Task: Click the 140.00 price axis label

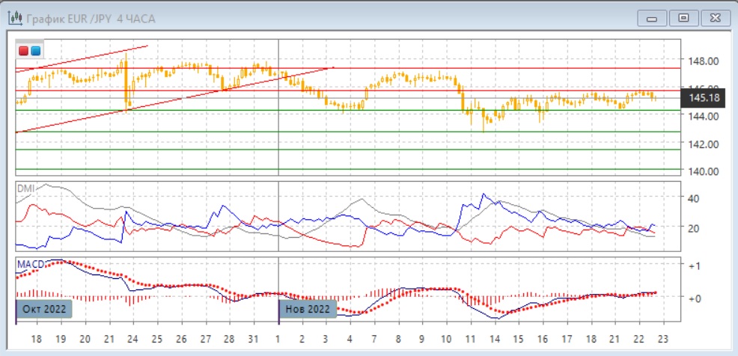Action: point(704,171)
